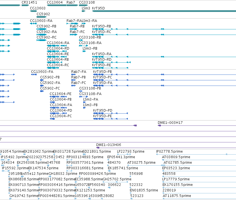The image size is (236, 200).
Task: Click the KrT95D-PB protein label
Action: coord(103,72)
